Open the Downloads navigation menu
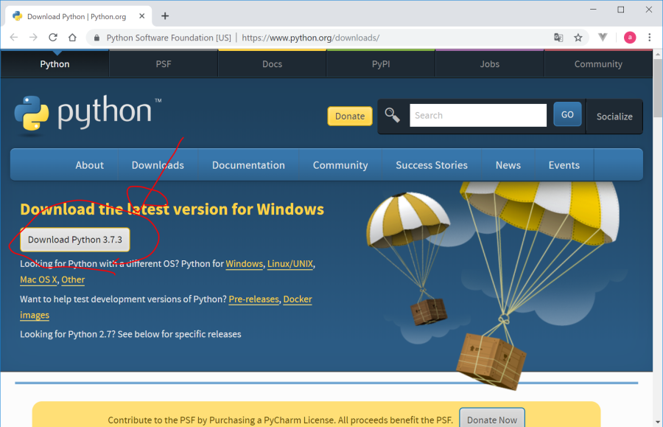 158,165
